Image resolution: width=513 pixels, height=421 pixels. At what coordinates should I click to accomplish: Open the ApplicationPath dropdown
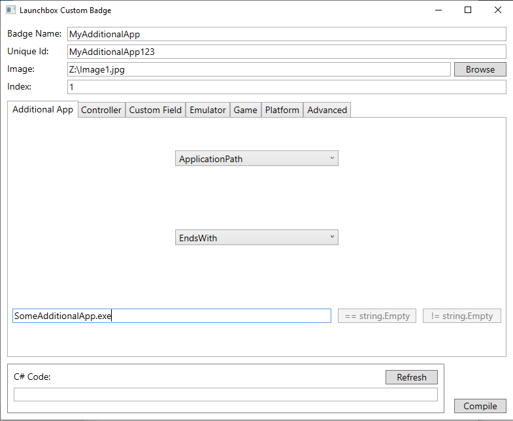tap(256, 158)
